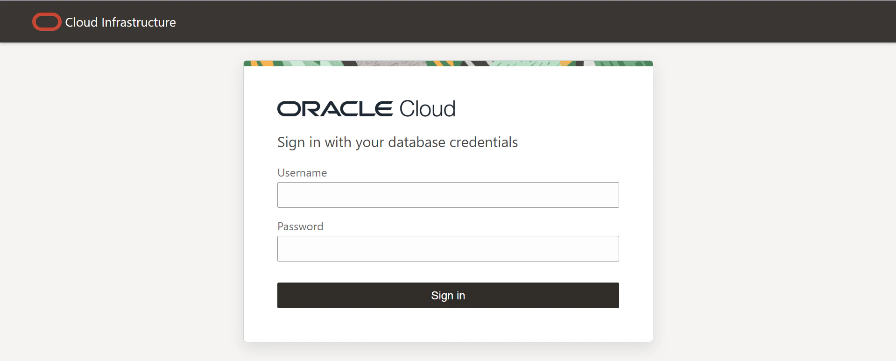896x361 pixels.
Task: Click the Password field label
Action: pyautogui.click(x=300, y=227)
